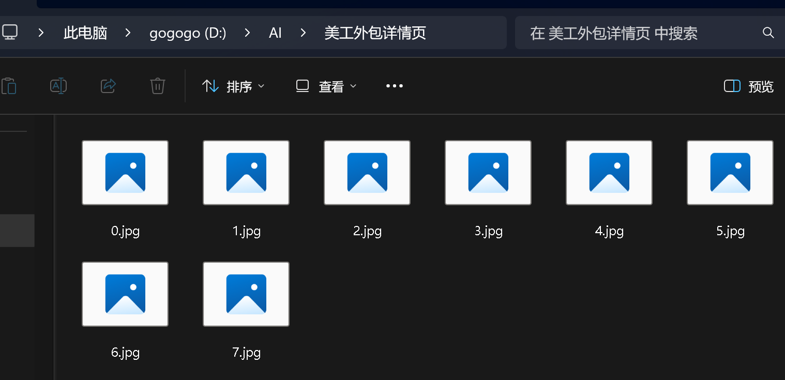Select the Rename icon

coord(58,86)
